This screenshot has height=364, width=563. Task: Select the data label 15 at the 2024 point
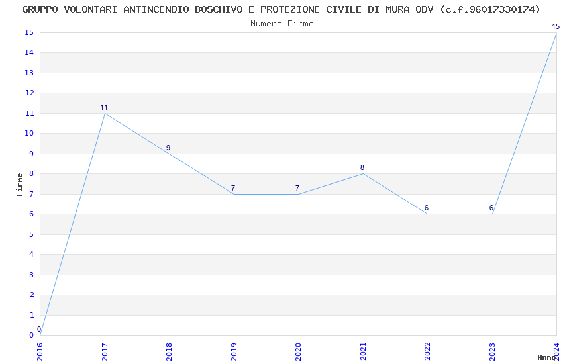click(556, 27)
